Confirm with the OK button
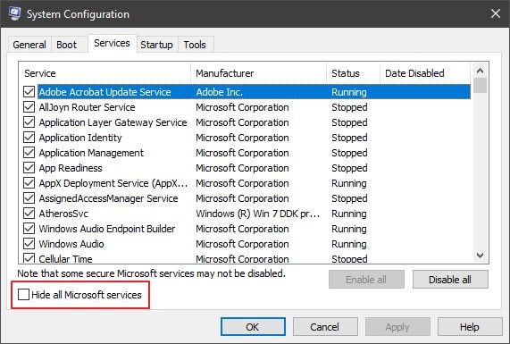 pos(253,326)
